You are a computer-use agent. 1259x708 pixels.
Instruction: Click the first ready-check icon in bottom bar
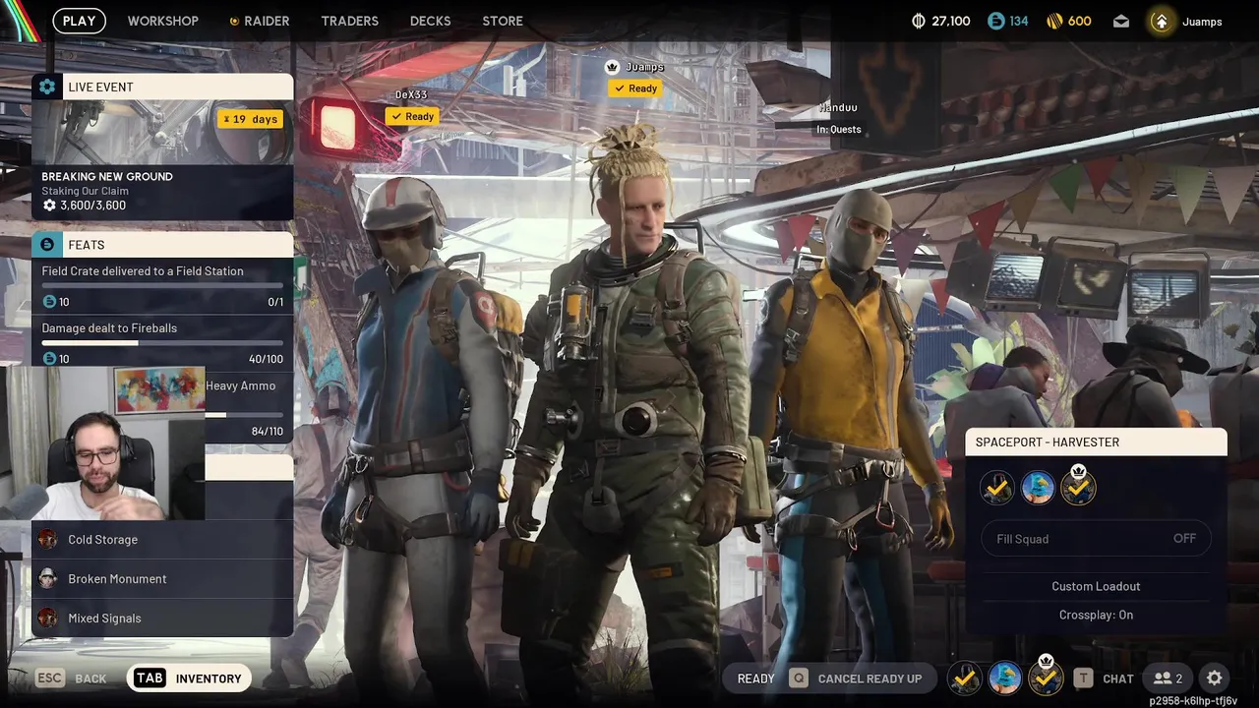(x=964, y=678)
